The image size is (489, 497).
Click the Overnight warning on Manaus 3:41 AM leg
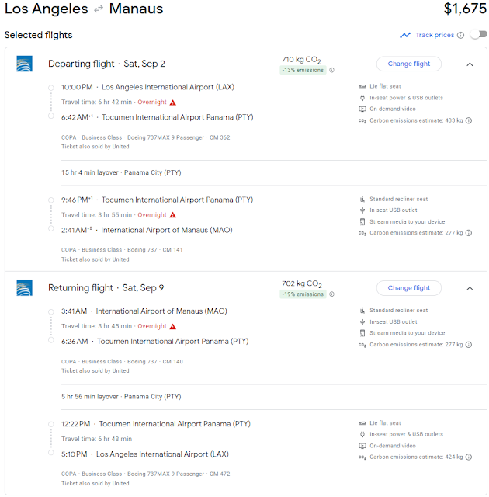click(x=172, y=326)
